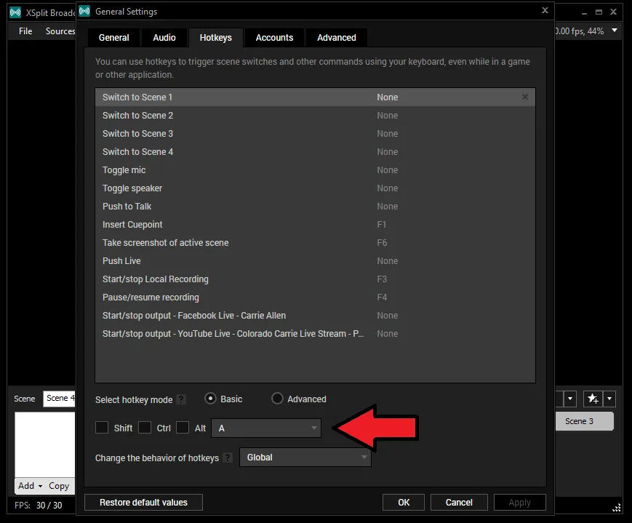Image resolution: width=632 pixels, height=523 pixels.
Task: Select the Push to Talk row
Action: coord(315,206)
